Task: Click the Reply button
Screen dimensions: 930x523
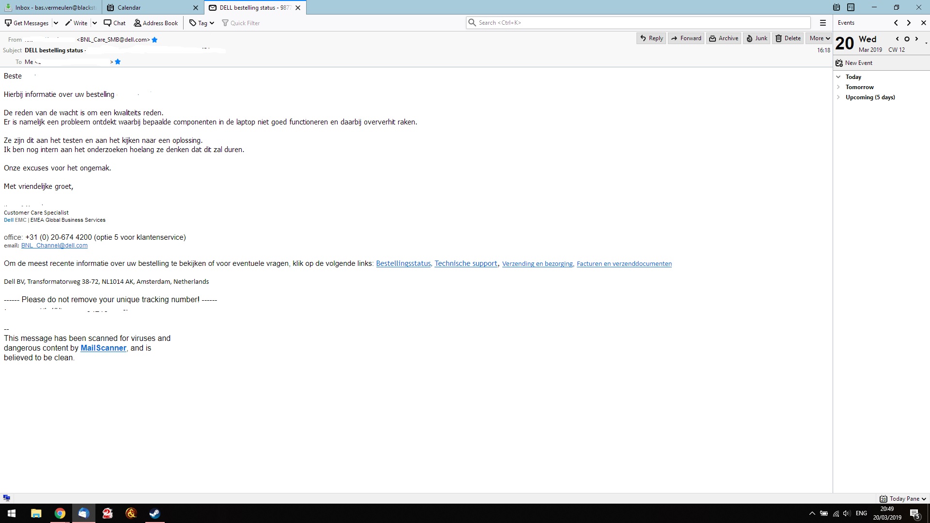Action: click(651, 38)
